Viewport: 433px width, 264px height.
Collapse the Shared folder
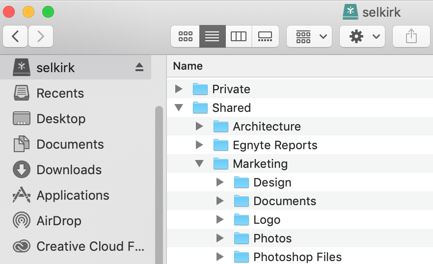tap(179, 107)
